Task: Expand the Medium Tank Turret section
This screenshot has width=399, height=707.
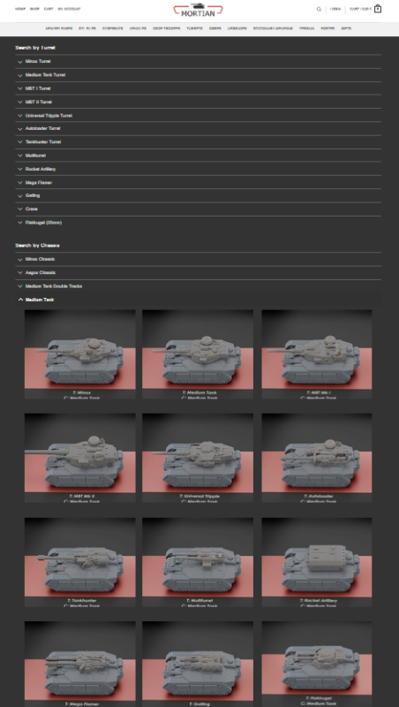Action: 198,75
